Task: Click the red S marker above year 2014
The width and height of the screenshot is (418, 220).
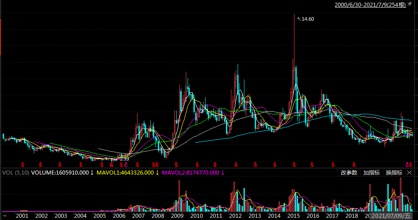Action: (275, 165)
